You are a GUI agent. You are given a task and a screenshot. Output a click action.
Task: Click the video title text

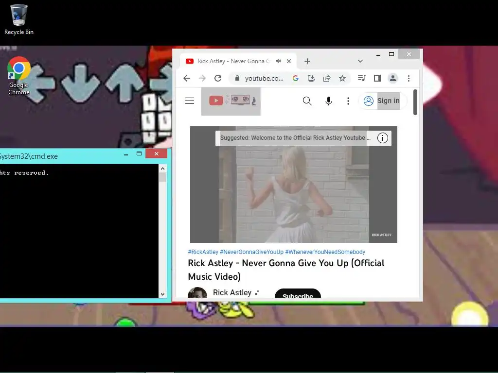[x=286, y=270]
